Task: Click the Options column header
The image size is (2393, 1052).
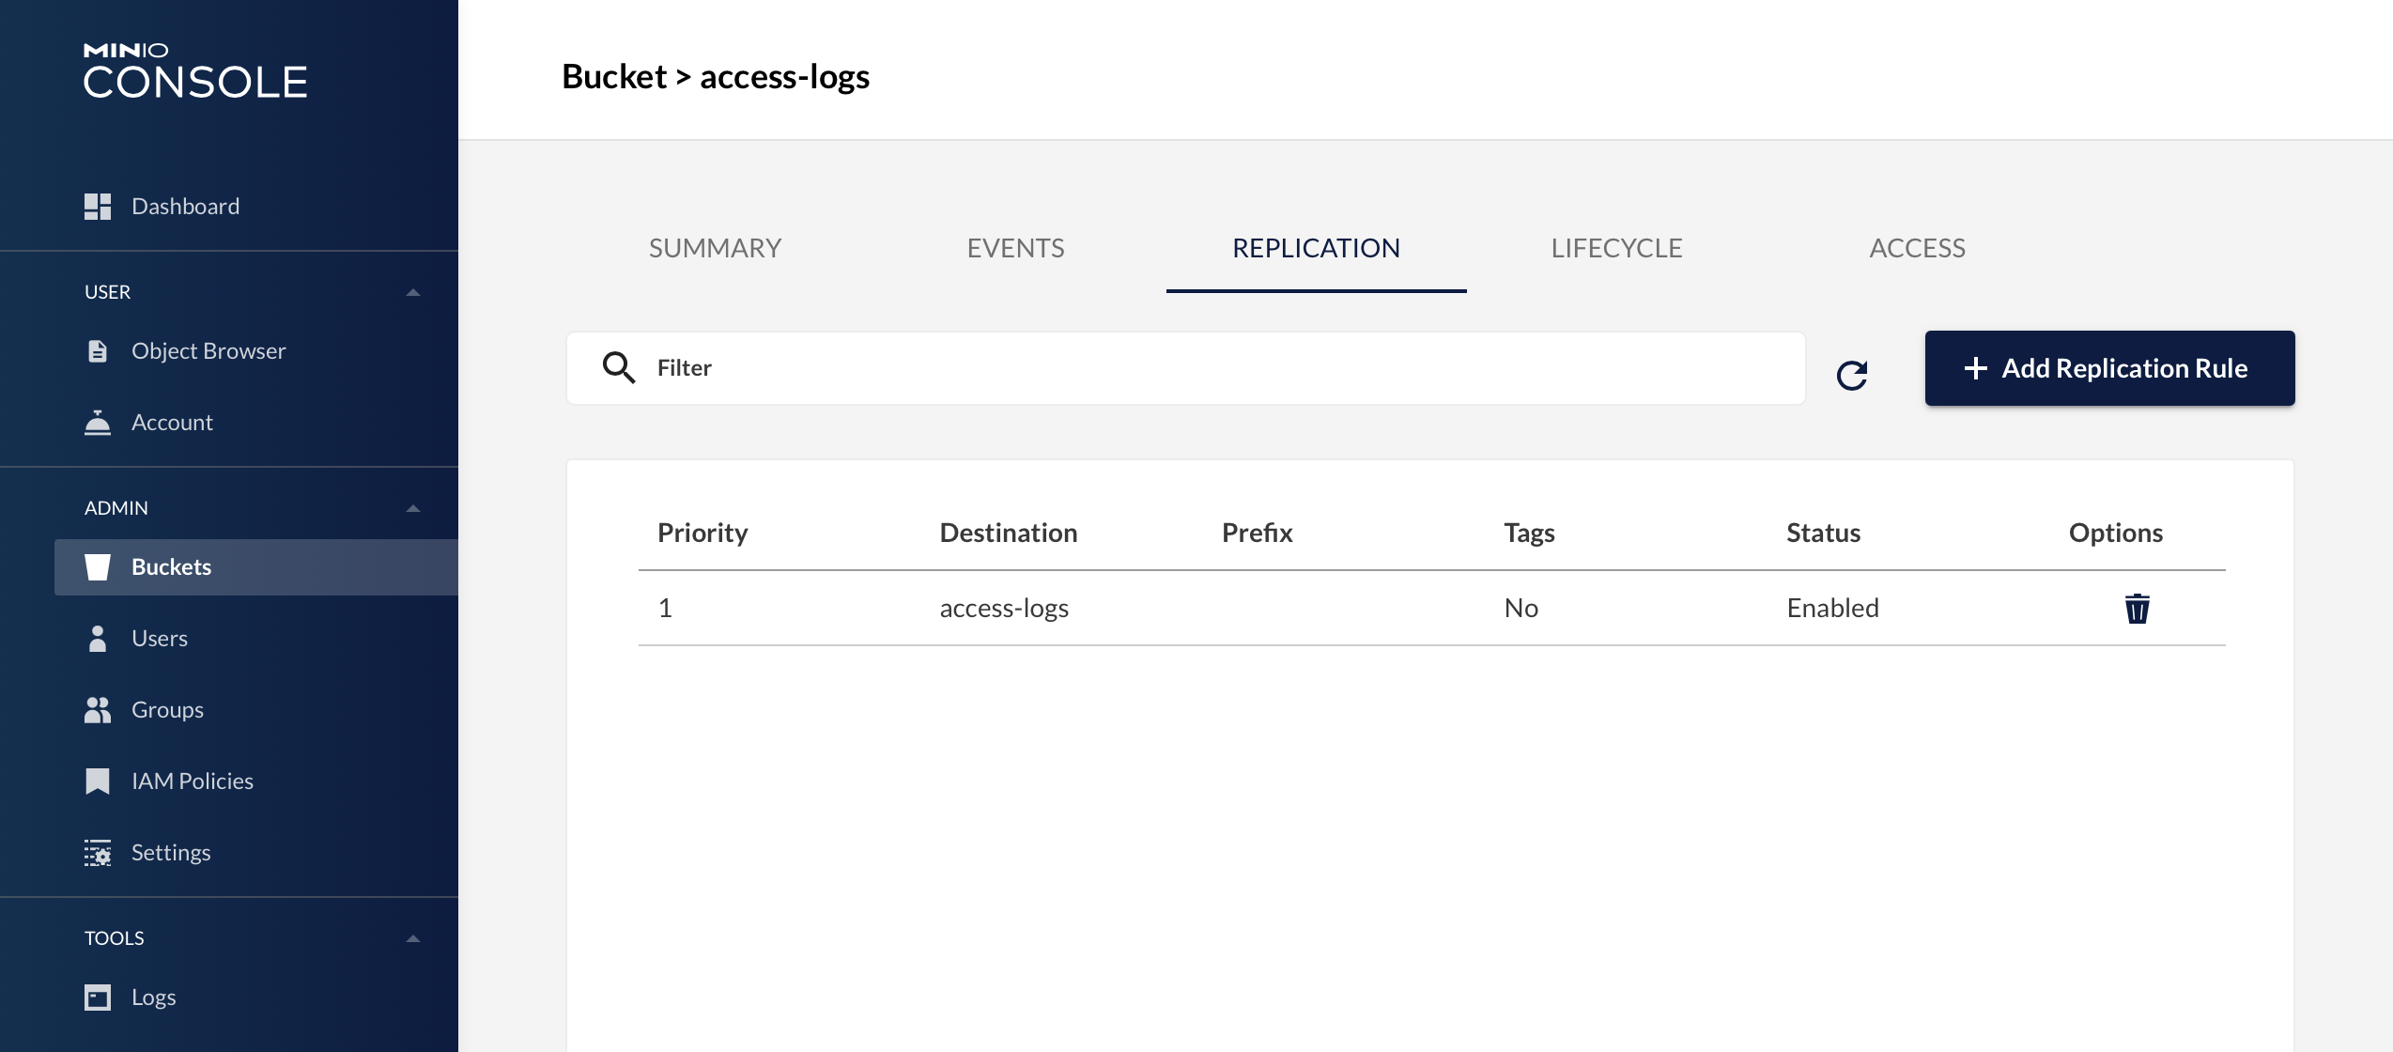Action: (2116, 533)
